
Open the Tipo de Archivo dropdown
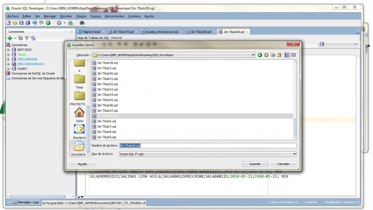(294, 154)
